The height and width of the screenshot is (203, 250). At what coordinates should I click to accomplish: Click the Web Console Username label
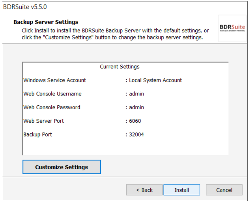point(52,94)
